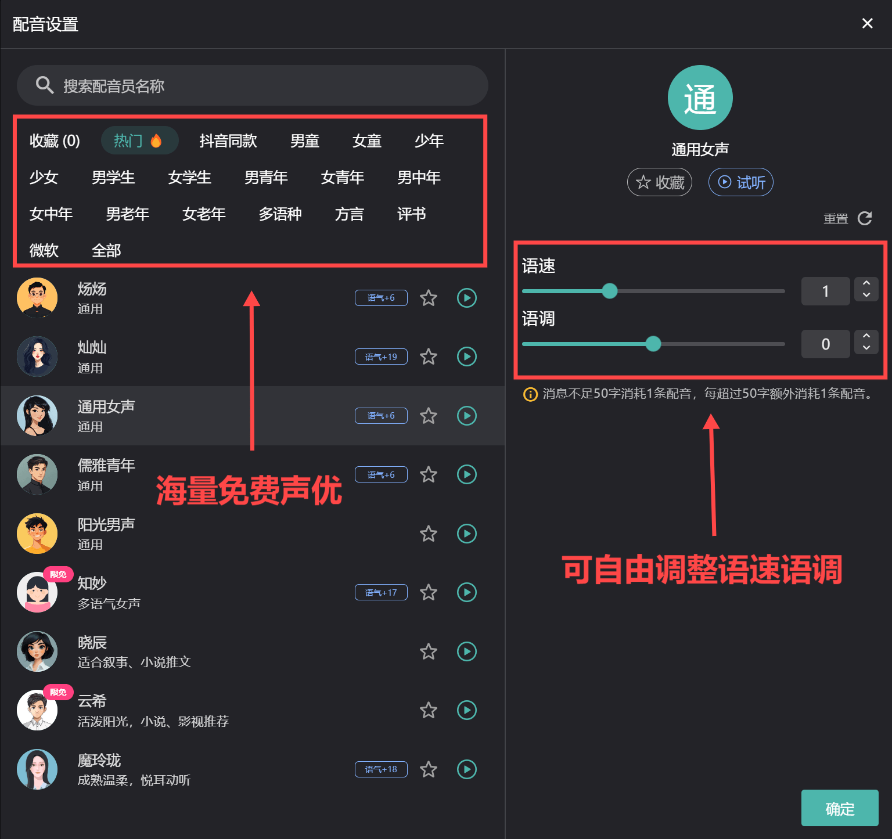Switch to the 抖音同款 category tab
Viewport: 892px width, 839px height.
tap(228, 141)
